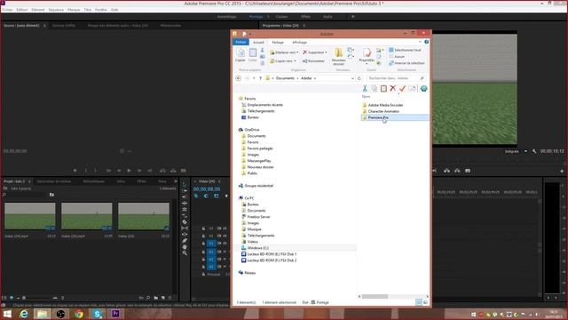Pick the Razor tool in tools panel

[185, 221]
